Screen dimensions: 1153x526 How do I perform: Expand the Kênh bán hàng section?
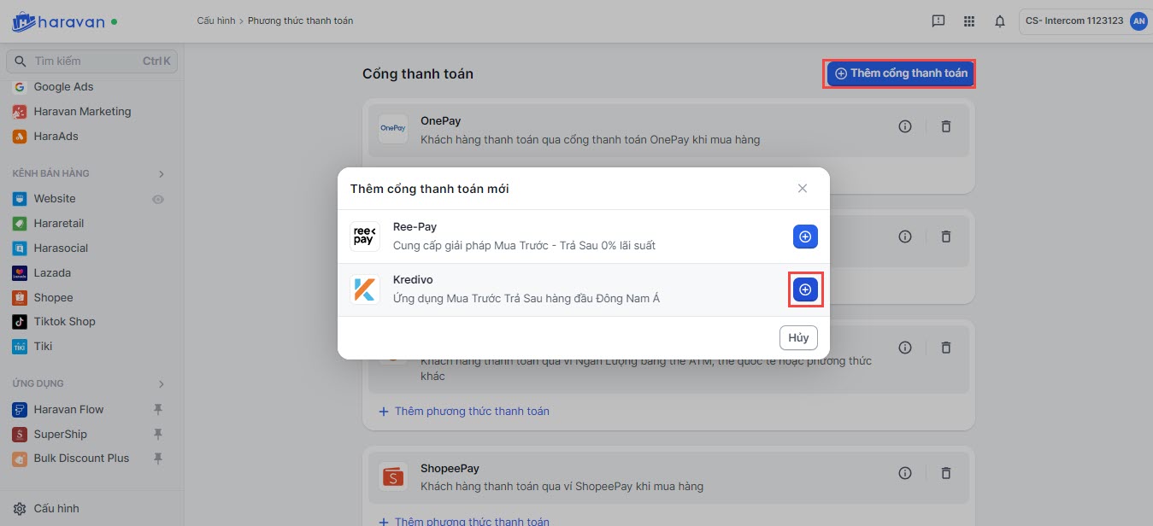pos(161,174)
